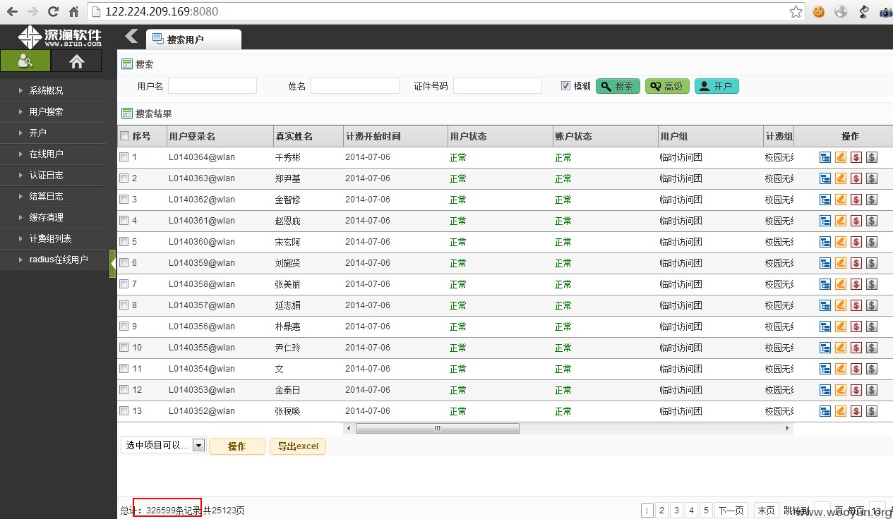The width and height of the screenshot is (893, 519).
Task: Click the cookie extension icon
Action: tap(819, 11)
